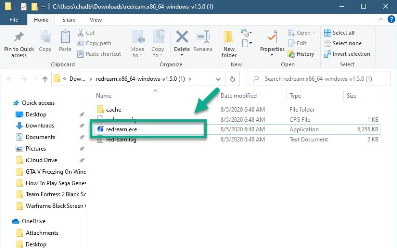Sort by the Size column header
Image resolution: width=397 pixels, height=248 pixels.
[x=351, y=96]
